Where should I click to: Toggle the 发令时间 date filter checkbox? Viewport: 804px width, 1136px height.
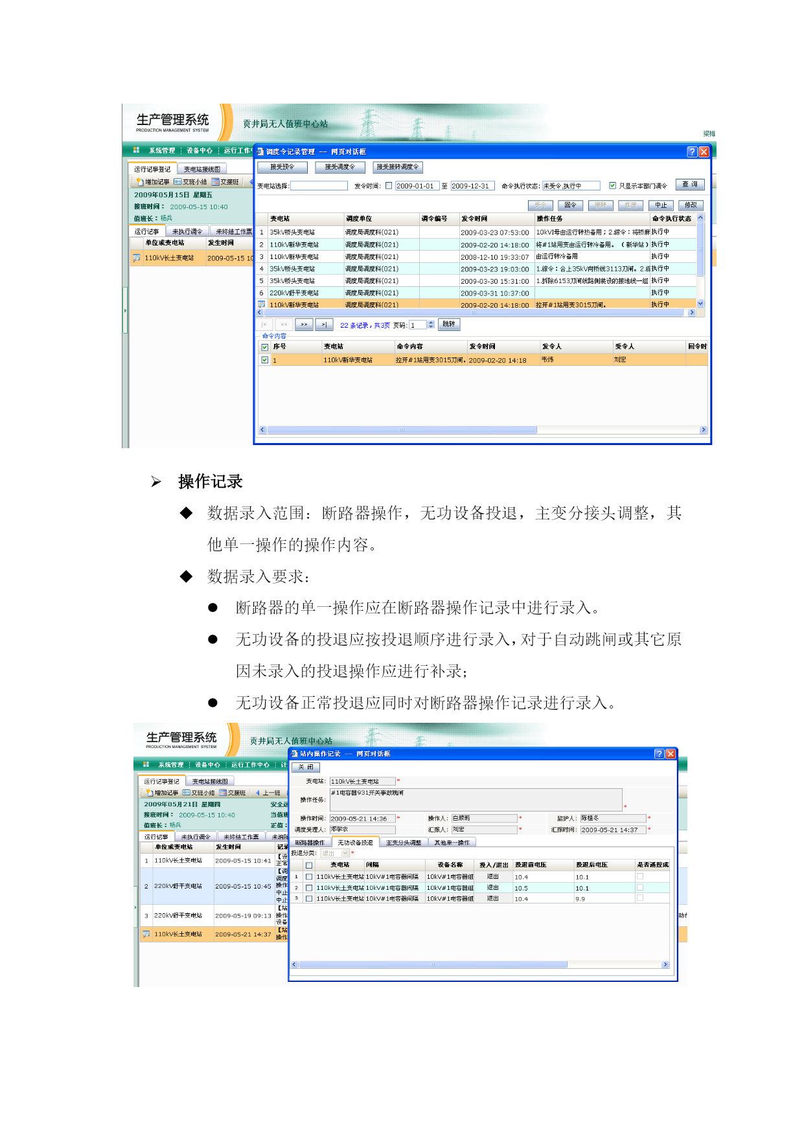(x=389, y=185)
